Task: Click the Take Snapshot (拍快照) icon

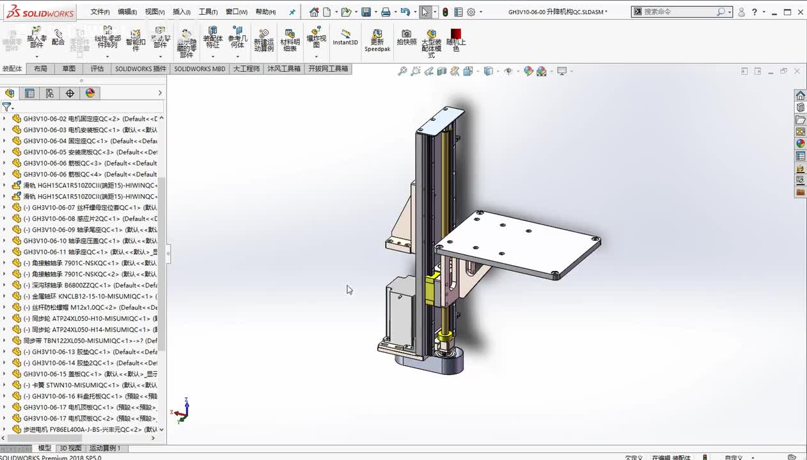Action: point(406,37)
